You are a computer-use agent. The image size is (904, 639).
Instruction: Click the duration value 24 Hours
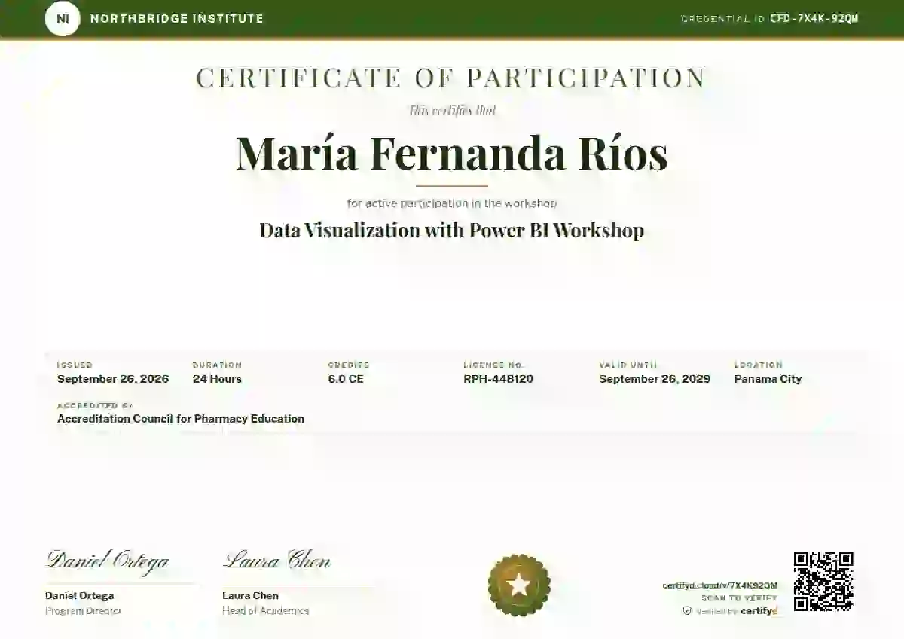tap(217, 379)
